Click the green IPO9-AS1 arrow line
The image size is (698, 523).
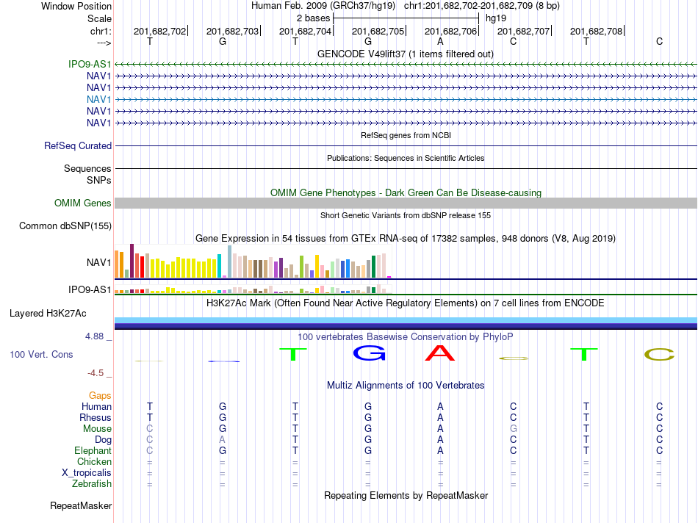point(406,64)
